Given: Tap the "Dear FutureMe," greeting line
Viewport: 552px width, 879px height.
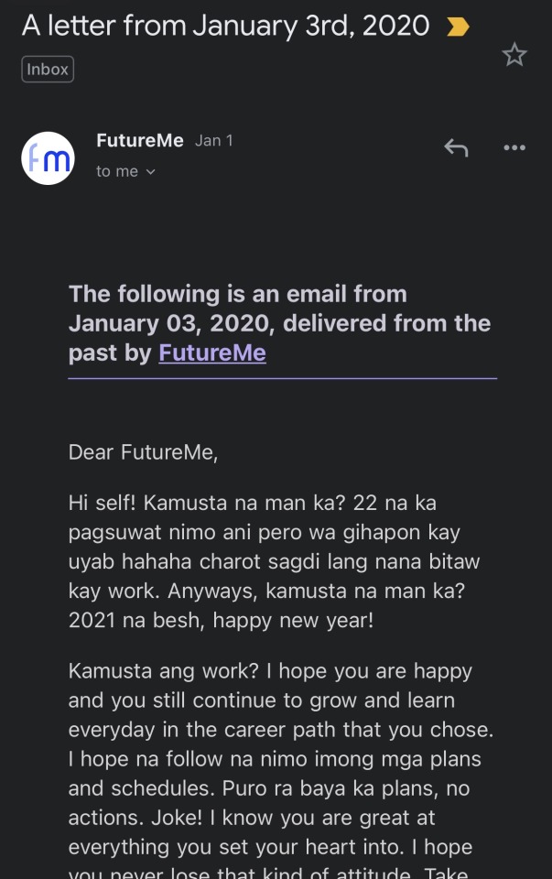Looking at the screenshot, I should click(143, 451).
